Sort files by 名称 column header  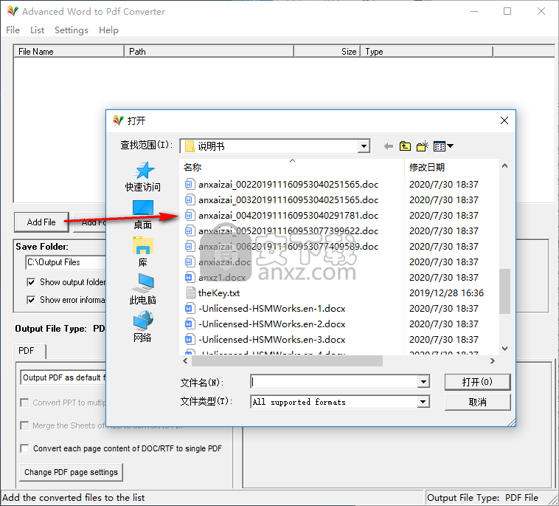[x=292, y=168]
